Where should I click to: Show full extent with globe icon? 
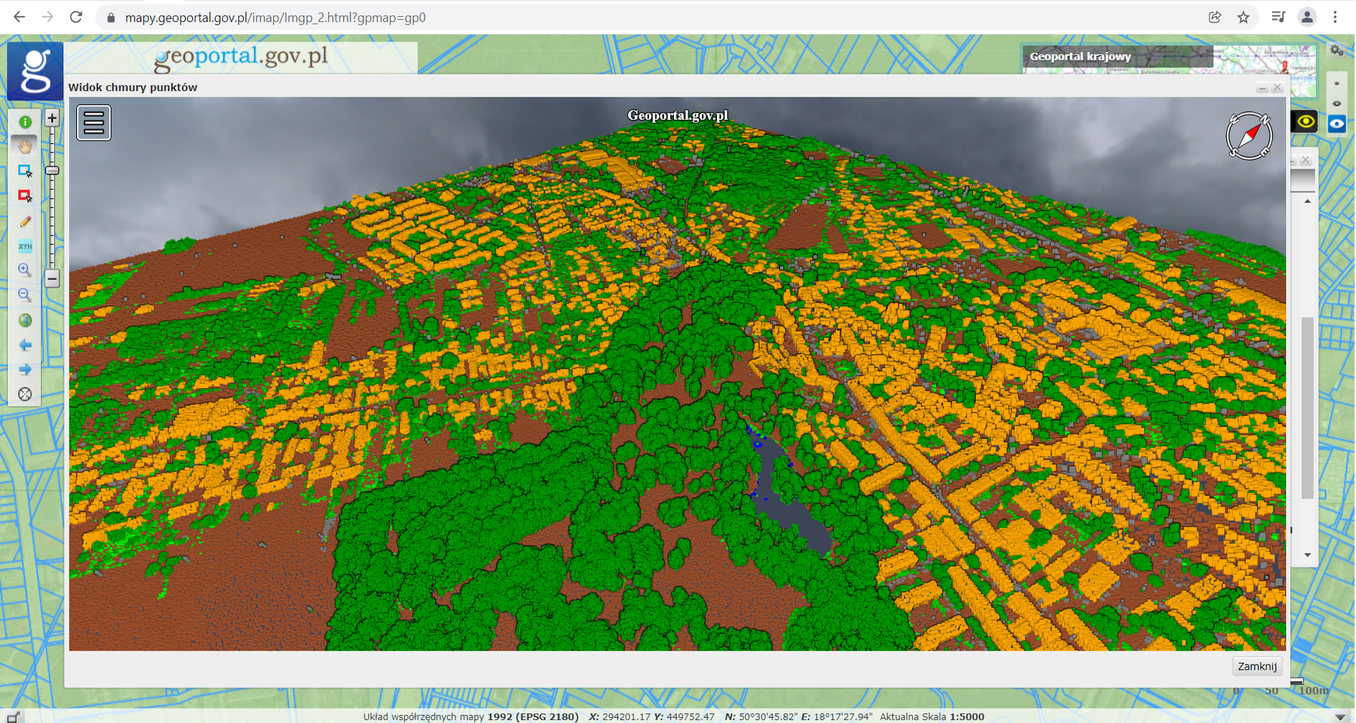pyautogui.click(x=25, y=320)
